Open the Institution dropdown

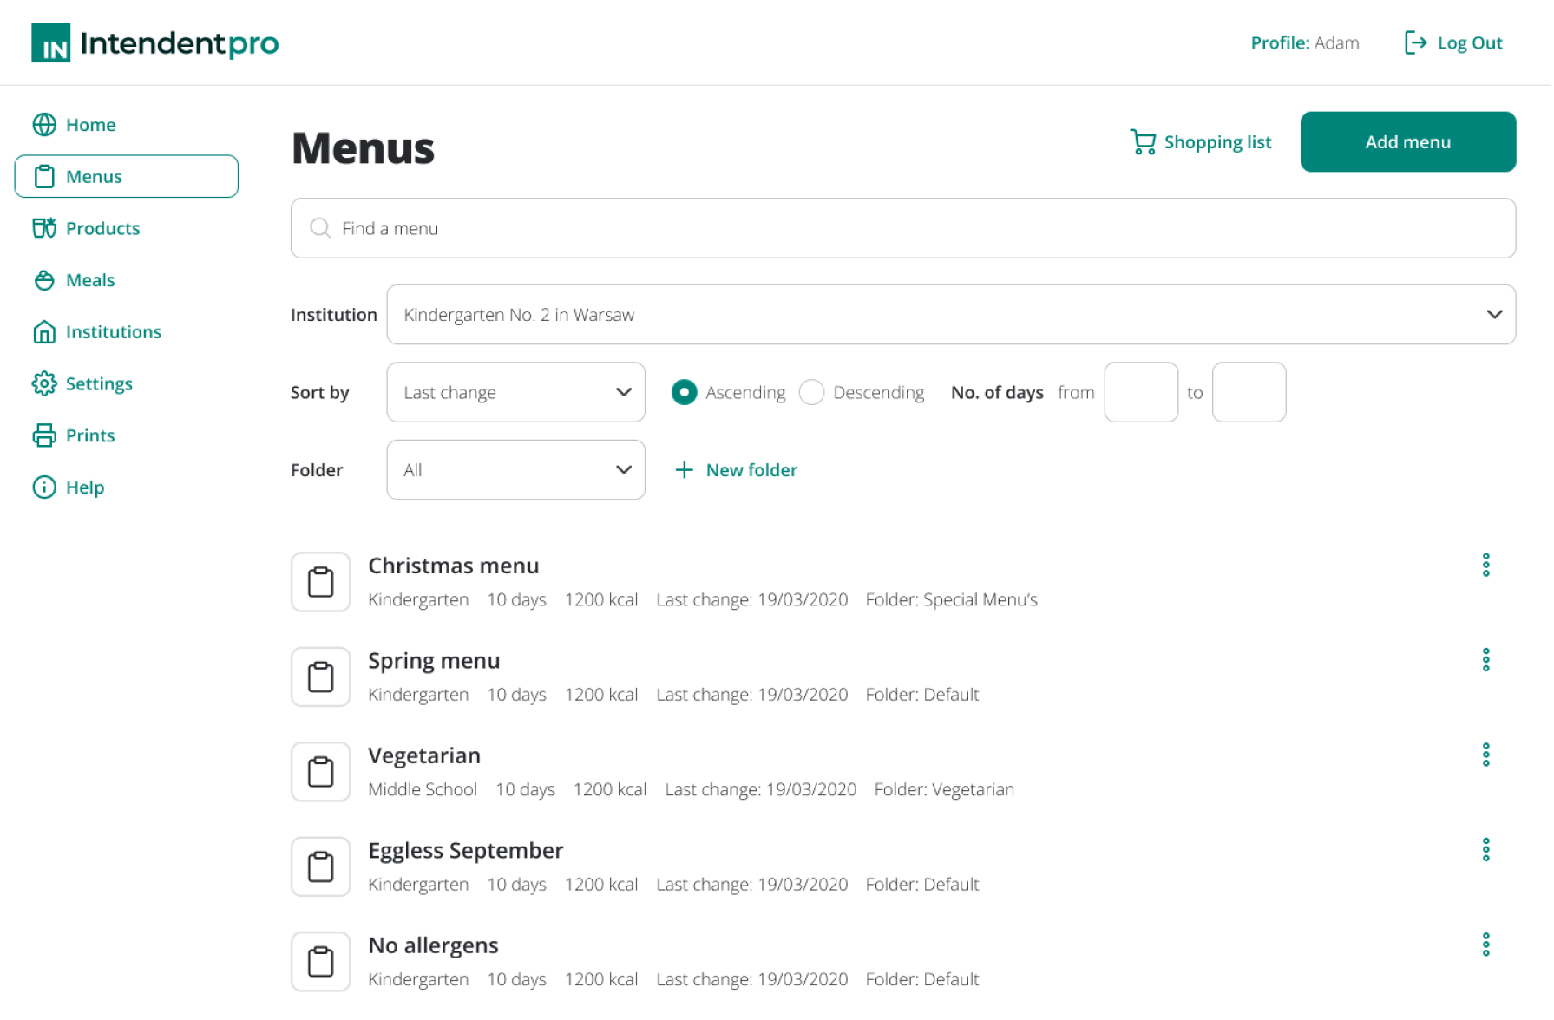(x=951, y=315)
